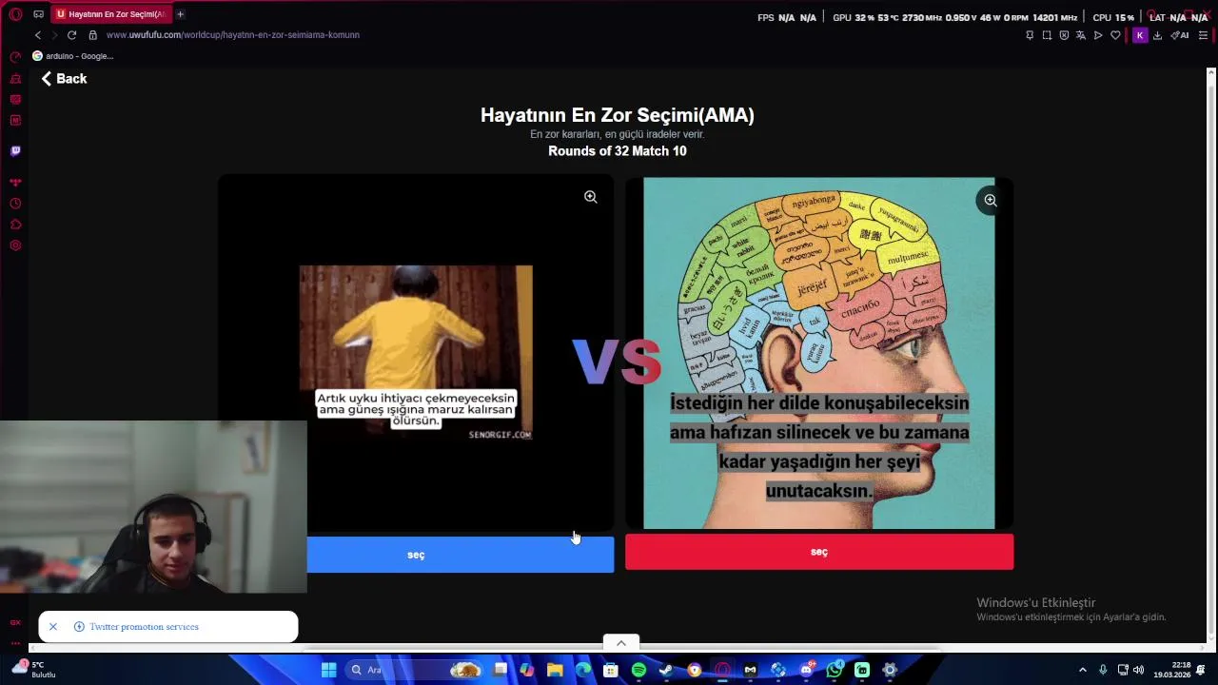
Task: Switch to Hayatının En Zor Seçimi tab
Action: [110, 14]
